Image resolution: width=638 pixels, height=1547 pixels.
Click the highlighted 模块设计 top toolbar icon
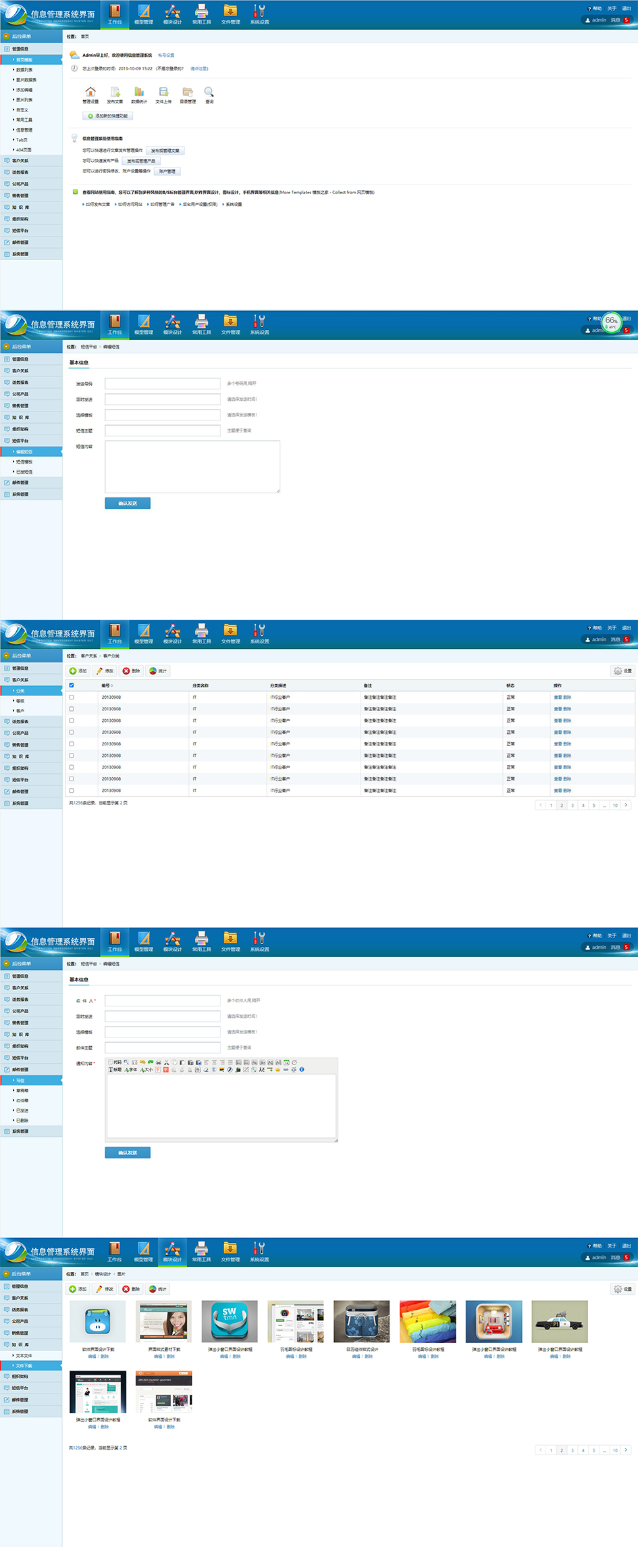(x=172, y=1251)
